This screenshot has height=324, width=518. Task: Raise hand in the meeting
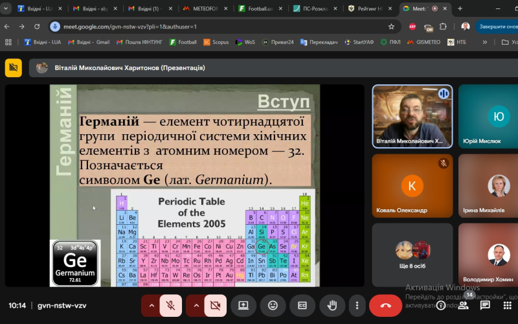(332, 305)
